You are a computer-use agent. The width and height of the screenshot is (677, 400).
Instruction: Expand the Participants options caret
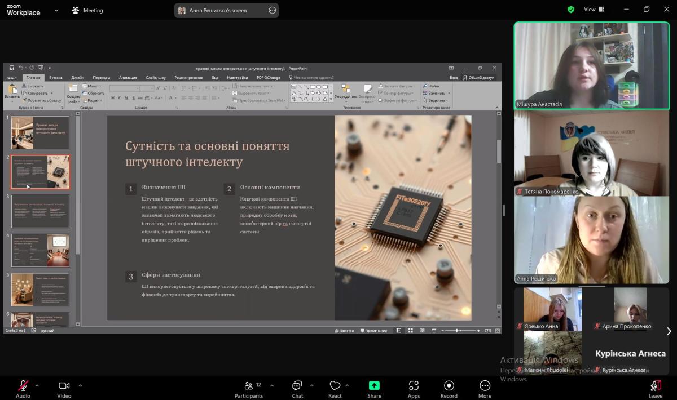272,385
